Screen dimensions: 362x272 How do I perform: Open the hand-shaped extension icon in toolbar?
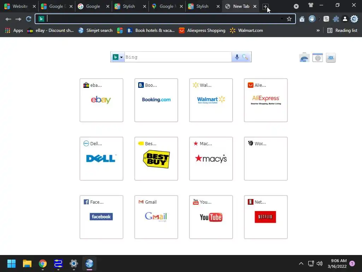(312, 19)
